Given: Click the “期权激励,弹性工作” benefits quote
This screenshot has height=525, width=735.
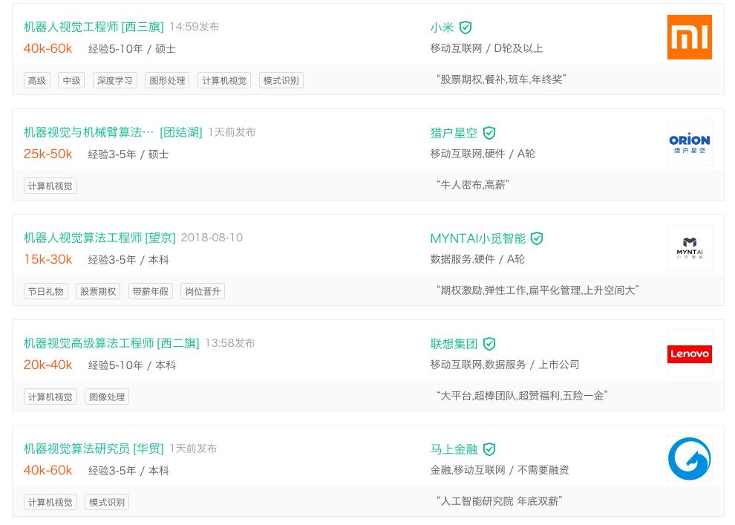Looking at the screenshot, I should (538, 290).
